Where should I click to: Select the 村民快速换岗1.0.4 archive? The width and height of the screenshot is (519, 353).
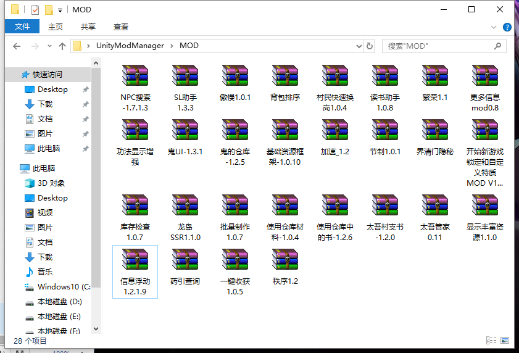335,88
